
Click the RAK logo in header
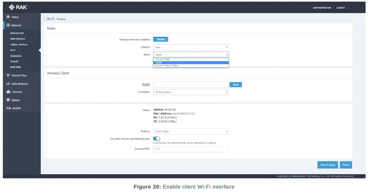[x=18, y=7]
